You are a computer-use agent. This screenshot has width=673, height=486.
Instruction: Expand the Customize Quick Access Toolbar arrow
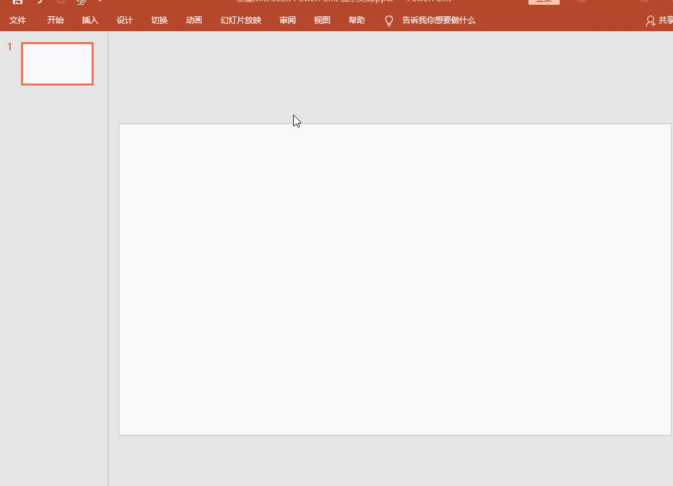click(100, 2)
